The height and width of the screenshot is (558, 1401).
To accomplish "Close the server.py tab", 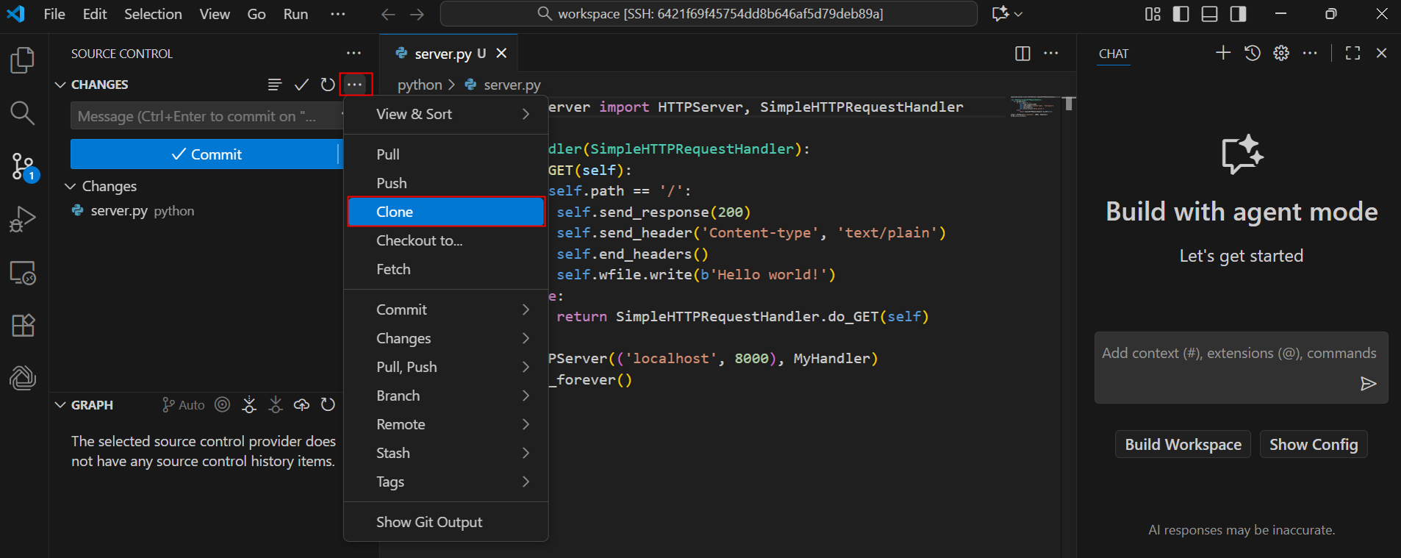I will pos(501,53).
